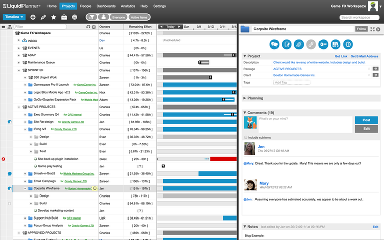Click the add (plus) toolbar icon
The image size is (384, 240).
(33, 17)
